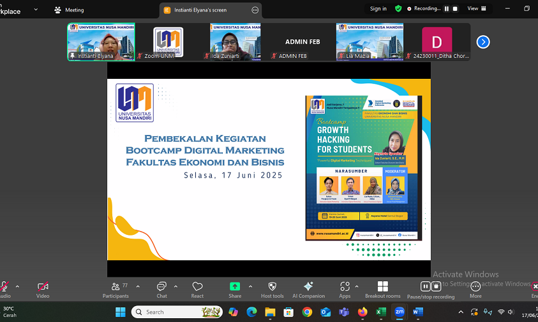Expand the Workplace dropdown chevron
This screenshot has height=322, width=538.
coord(36,10)
